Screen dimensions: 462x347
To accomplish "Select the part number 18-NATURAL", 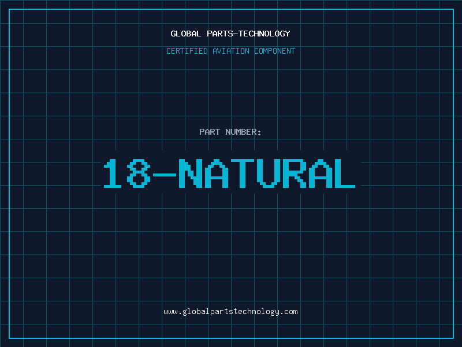I will click(x=229, y=173).
